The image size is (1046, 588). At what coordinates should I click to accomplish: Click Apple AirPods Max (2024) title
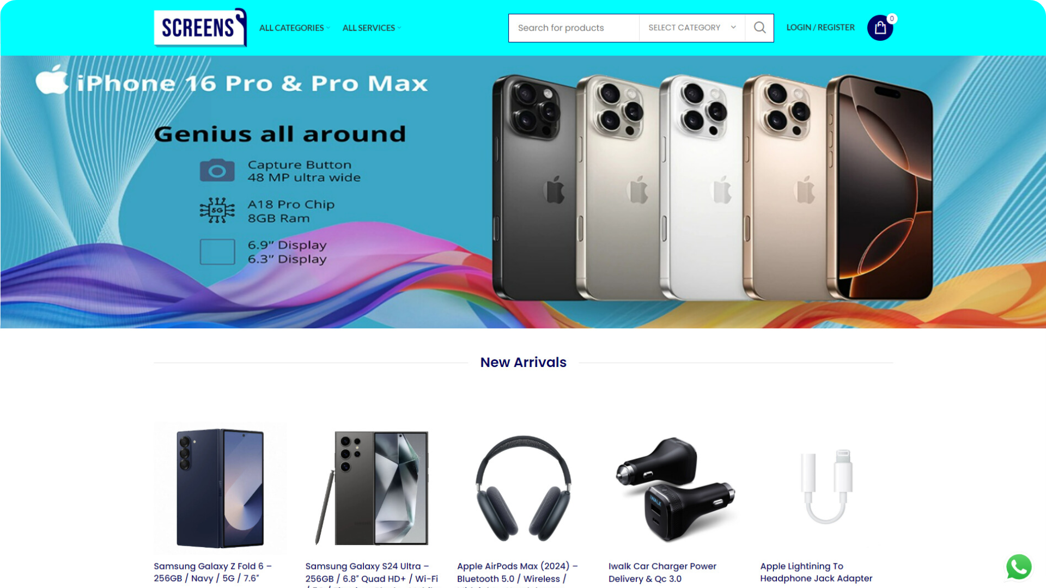518,574
